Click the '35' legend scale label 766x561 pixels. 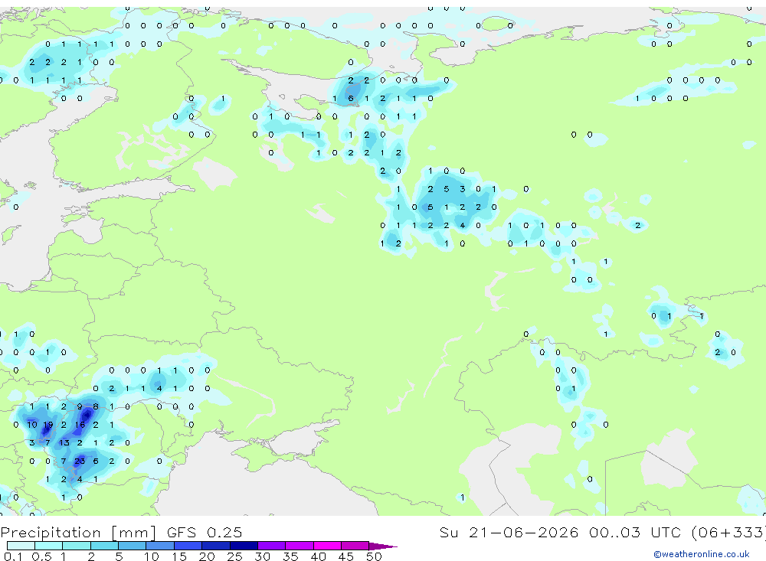click(290, 556)
